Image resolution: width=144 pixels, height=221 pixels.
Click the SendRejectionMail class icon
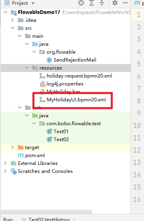(x=49, y=60)
